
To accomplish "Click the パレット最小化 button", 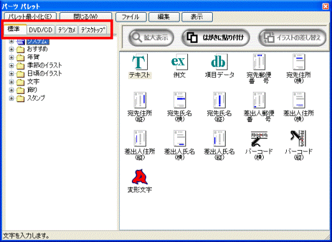I will pos(30,17).
